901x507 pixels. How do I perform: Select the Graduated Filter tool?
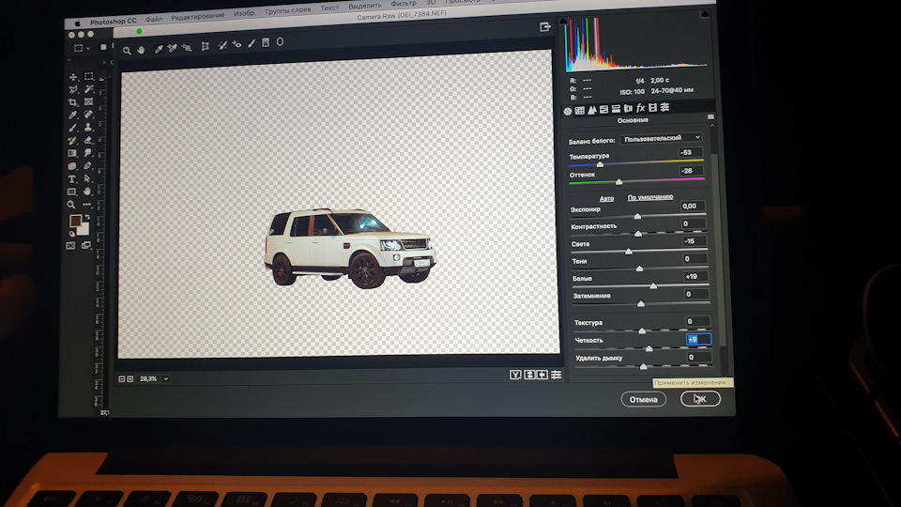pyautogui.click(x=266, y=42)
